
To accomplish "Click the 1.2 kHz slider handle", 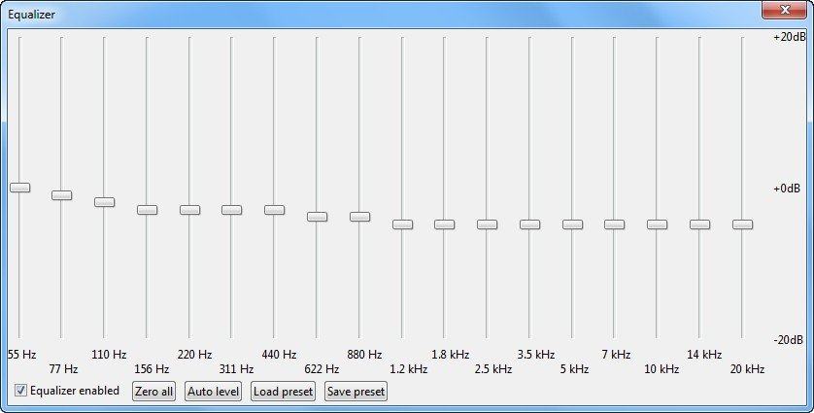I will pos(402,224).
